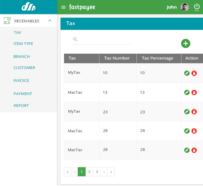This screenshot has width=203, height=186.
Task: Open the Customer section
Action: point(24,68)
